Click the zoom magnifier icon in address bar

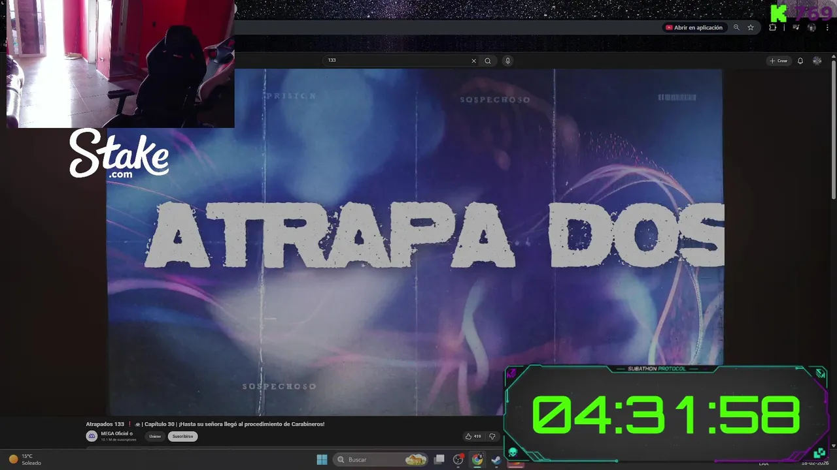click(736, 27)
